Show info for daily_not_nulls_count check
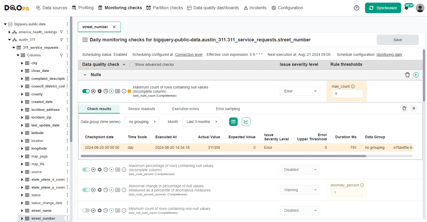 (x=124, y=210)
